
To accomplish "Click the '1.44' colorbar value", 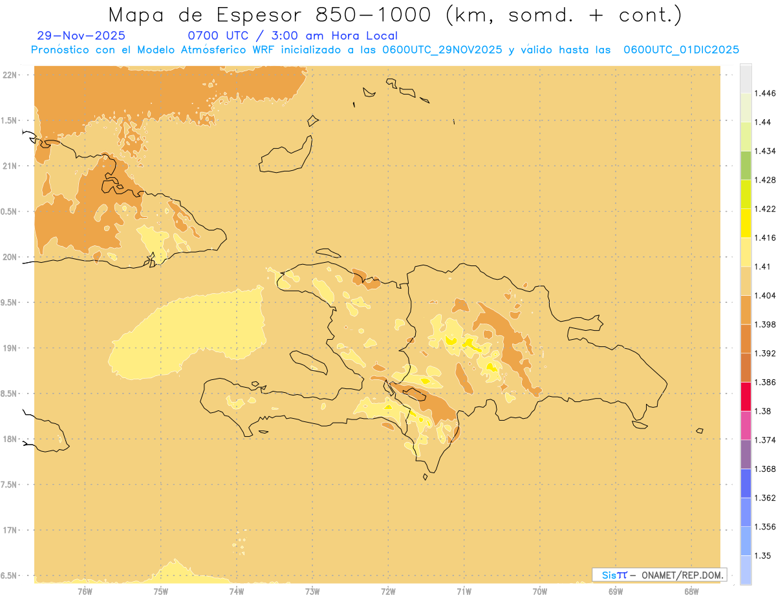I will 763,122.
